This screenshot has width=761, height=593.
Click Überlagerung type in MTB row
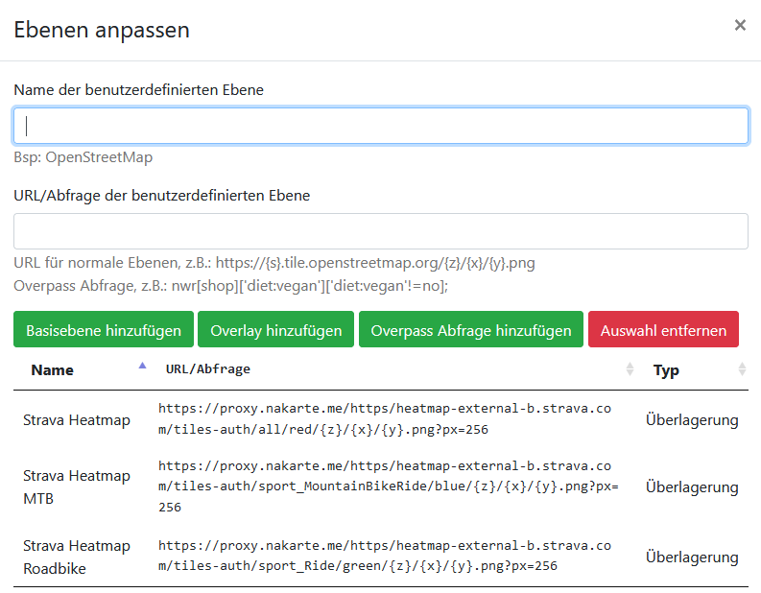click(x=692, y=487)
